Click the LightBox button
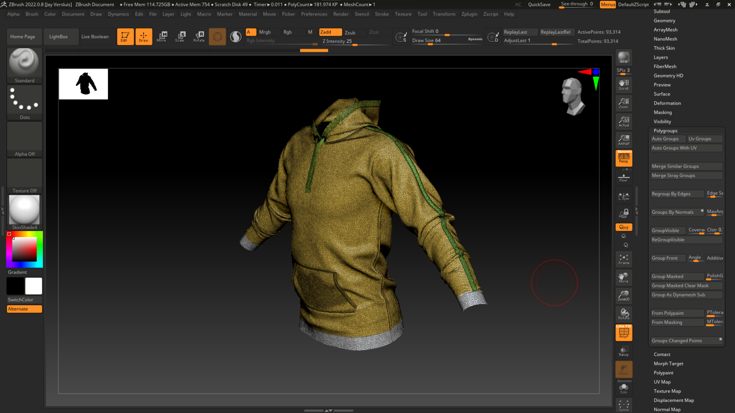Image resolution: width=735 pixels, height=413 pixels. coord(61,36)
